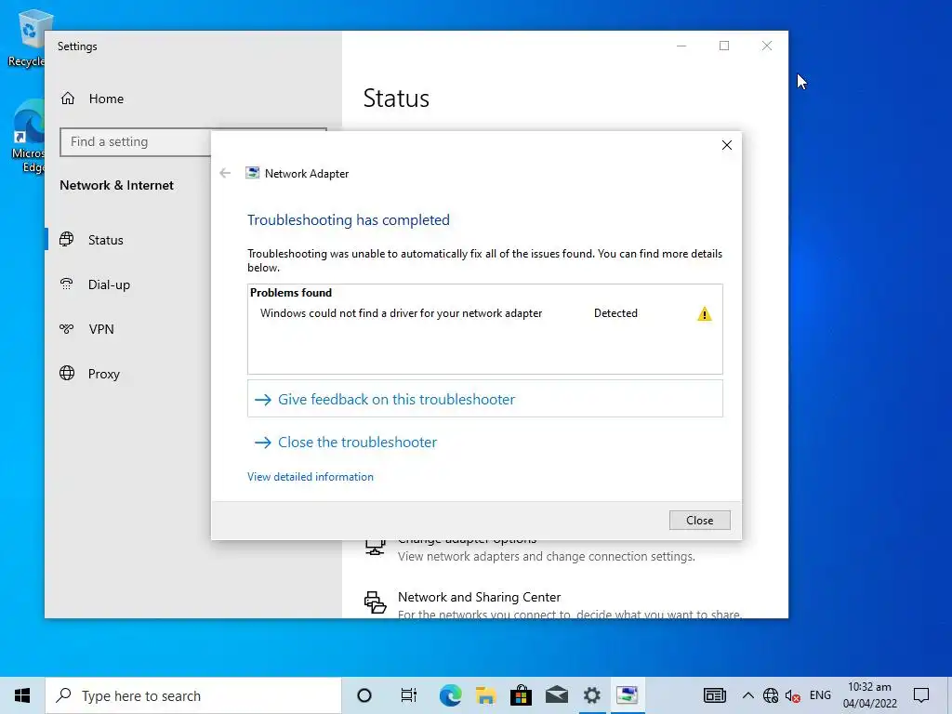Select the driver not found problem row
The image size is (952, 714).
[x=485, y=313]
